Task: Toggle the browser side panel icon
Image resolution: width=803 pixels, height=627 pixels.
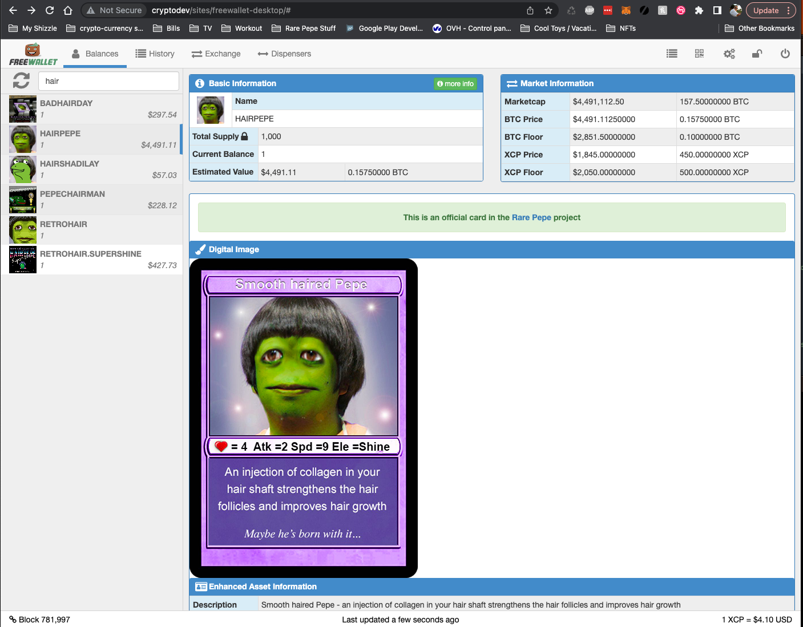Action: 717,10
